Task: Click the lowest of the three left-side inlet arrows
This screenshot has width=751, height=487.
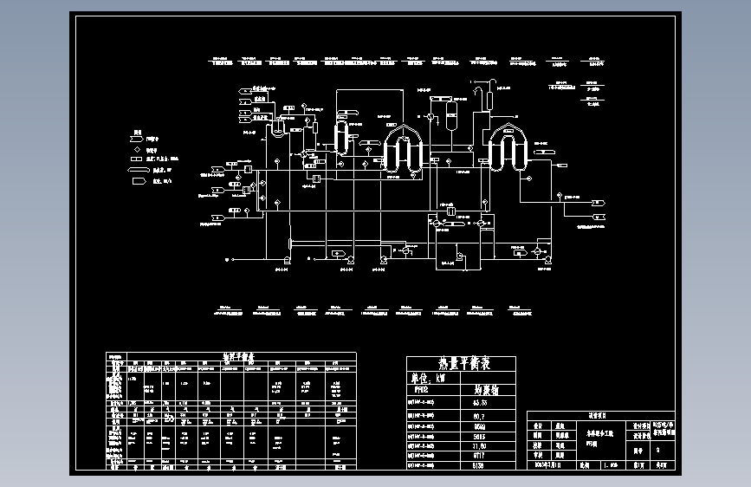Action: [218, 218]
